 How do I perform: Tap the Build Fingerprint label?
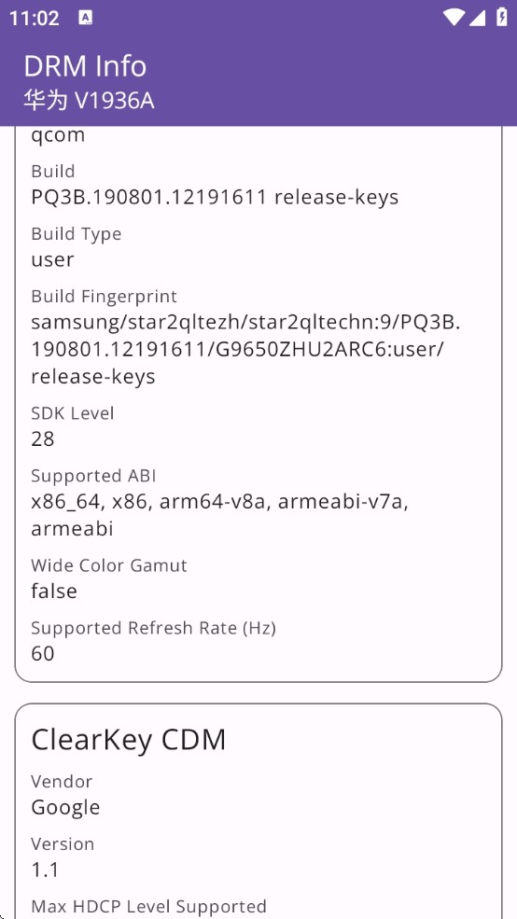104,297
